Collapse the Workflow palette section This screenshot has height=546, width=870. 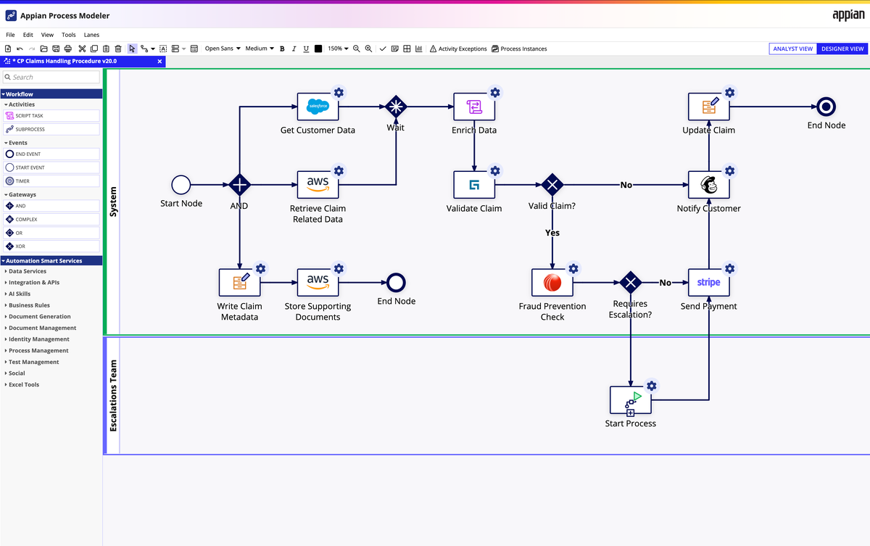point(51,94)
